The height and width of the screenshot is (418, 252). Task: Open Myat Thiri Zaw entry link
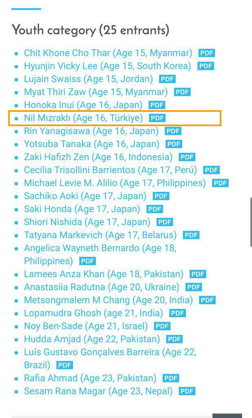[96, 92]
